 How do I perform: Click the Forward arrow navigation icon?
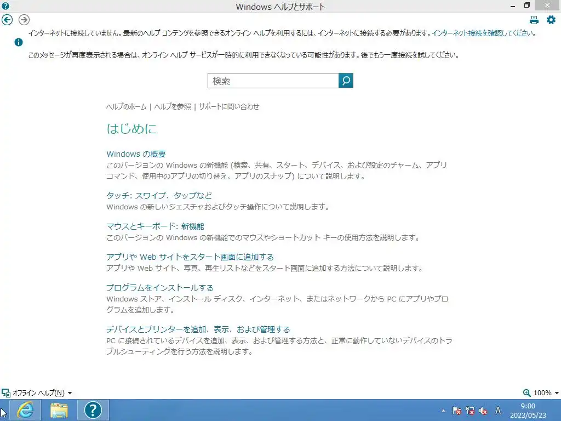[24, 20]
